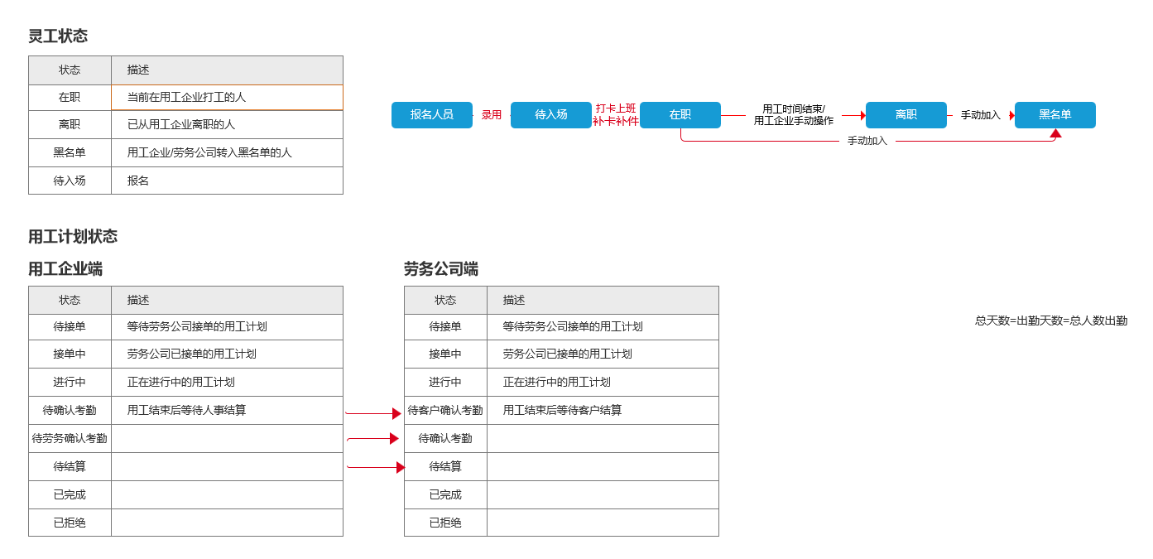This screenshot has height=559, width=1153.
Task: Select 进行中 in 用工企业端 table
Action: [x=70, y=382]
